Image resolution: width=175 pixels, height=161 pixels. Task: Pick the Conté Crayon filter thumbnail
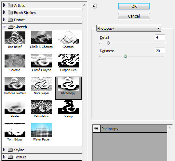pyautogui.click(x=42, y=61)
